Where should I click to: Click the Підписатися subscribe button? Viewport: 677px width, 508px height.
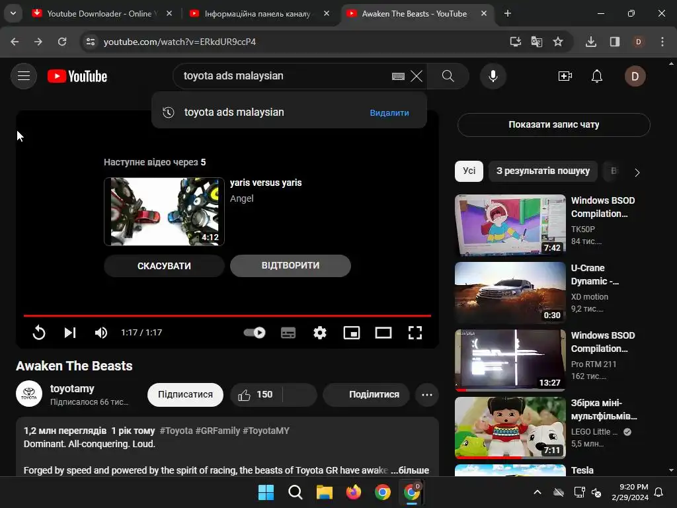(185, 395)
